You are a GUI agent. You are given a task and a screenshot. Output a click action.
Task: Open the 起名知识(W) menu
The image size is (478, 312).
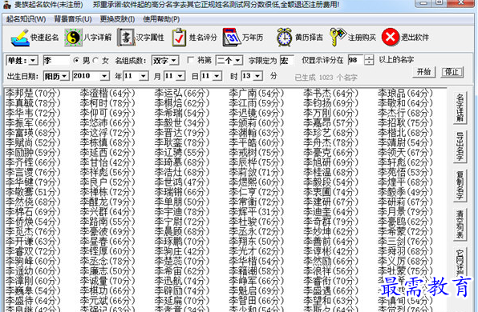pos(26,19)
